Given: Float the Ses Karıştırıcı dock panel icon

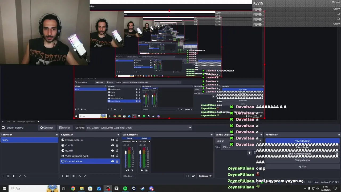Looking at the screenshot, I should pyautogui.click(x=212, y=135).
